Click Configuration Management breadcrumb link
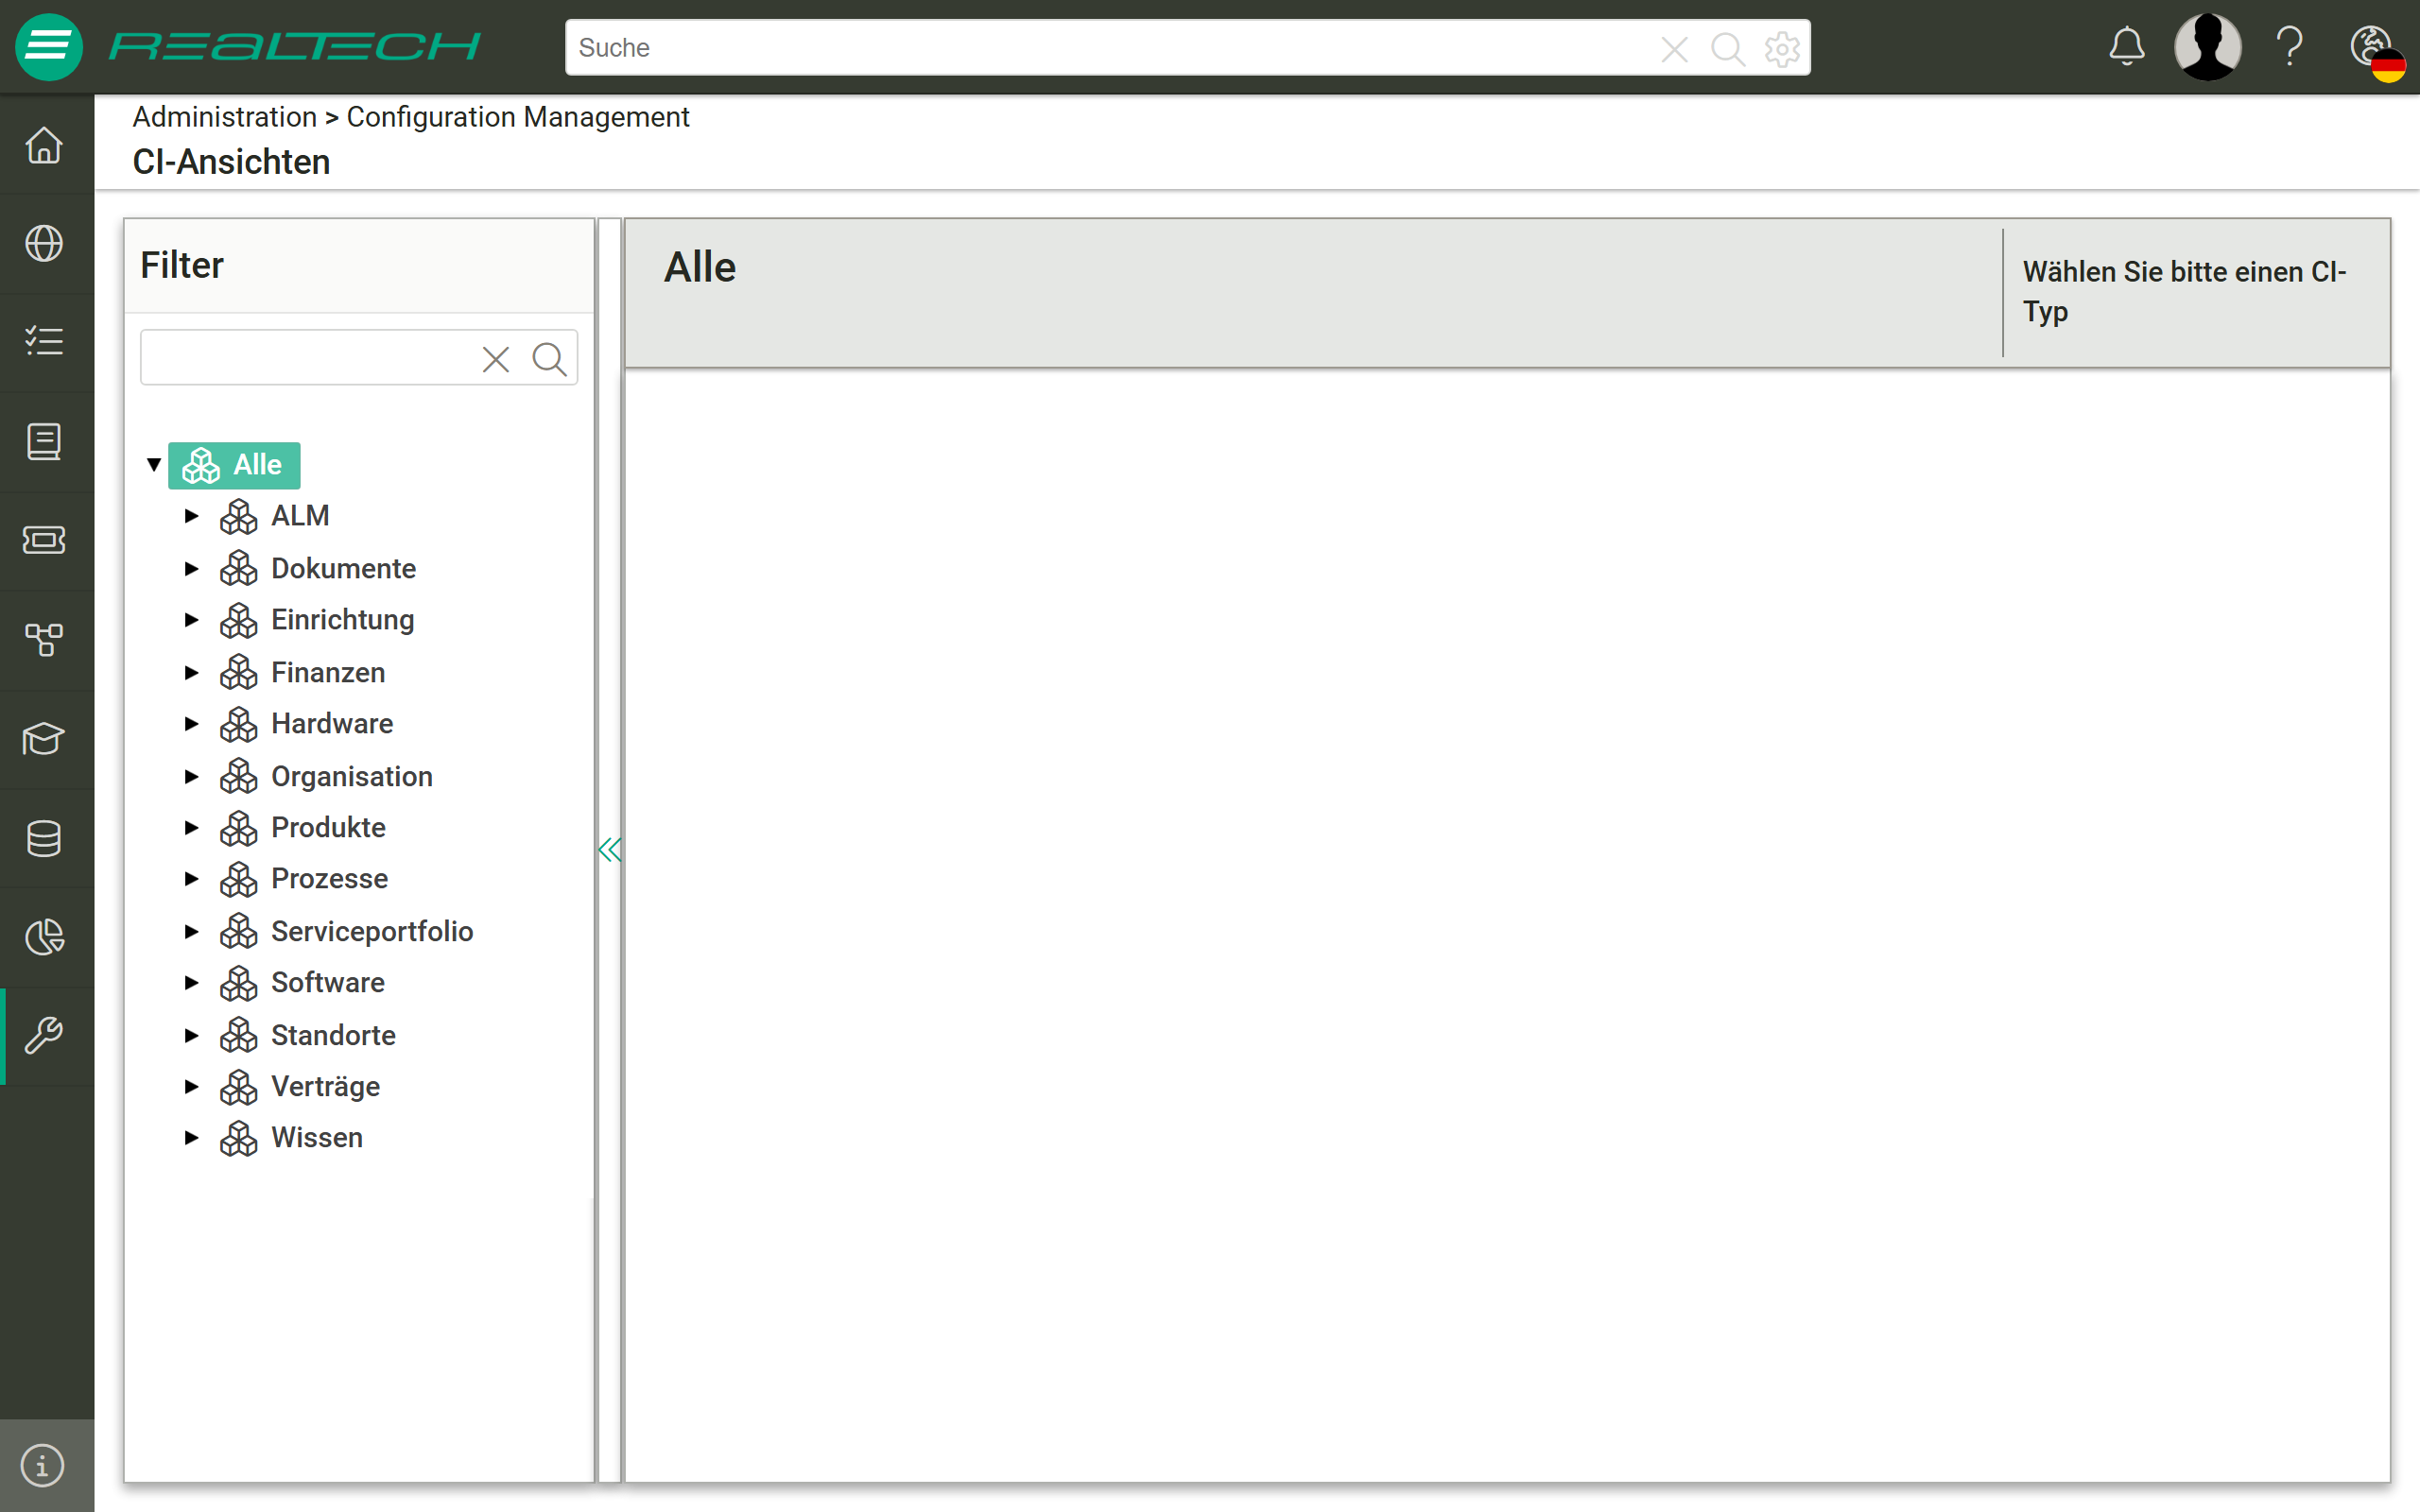The height and width of the screenshot is (1512, 2420). [x=518, y=117]
